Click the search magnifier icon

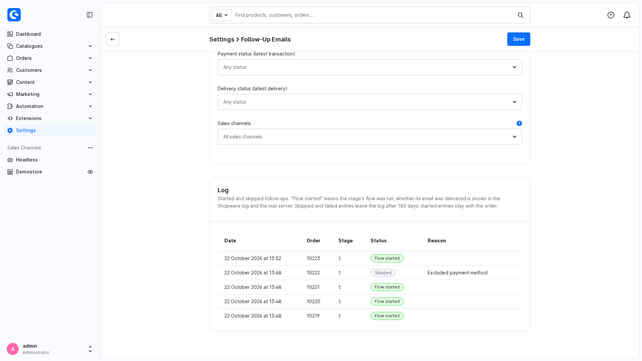pyautogui.click(x=521, y=15)
